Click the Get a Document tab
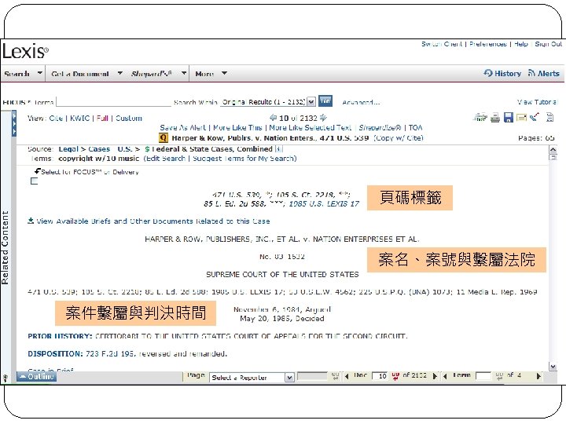This screenshot has width=566, height=424. 80,74
